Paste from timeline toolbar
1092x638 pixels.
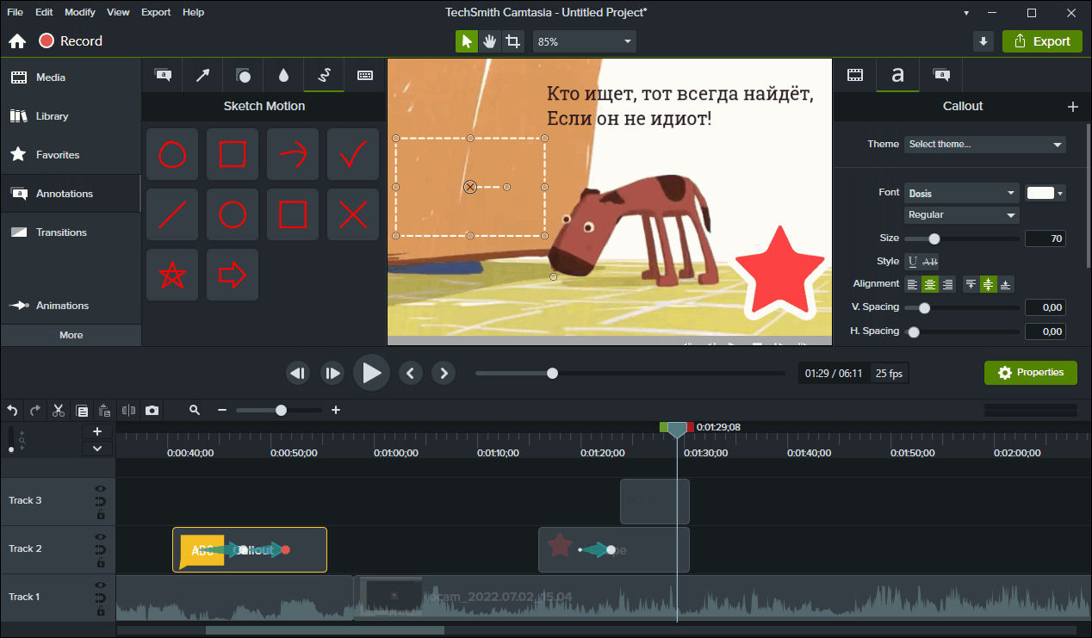[104, 411]
